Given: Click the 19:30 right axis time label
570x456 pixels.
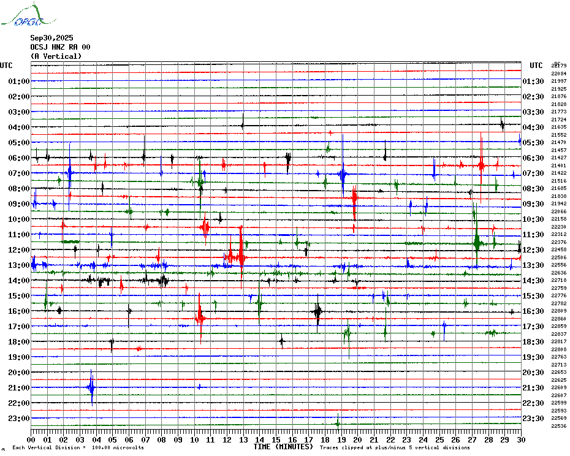Looking at the screenshot, I should pyautogui.click(x=533, y=357).
